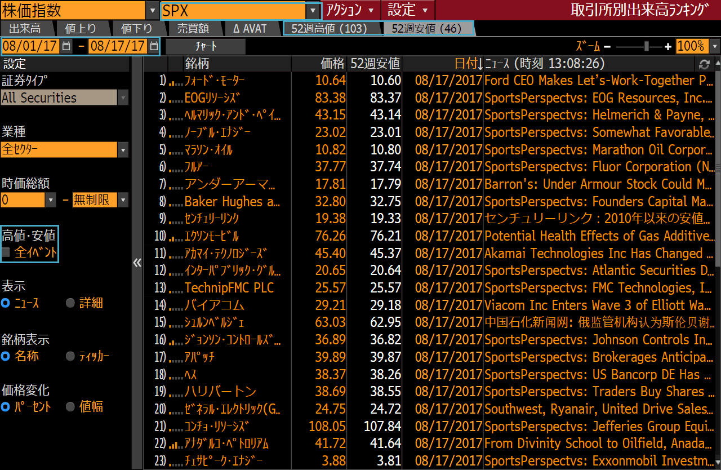Click the start date field 08/01/17

(30, 46)
